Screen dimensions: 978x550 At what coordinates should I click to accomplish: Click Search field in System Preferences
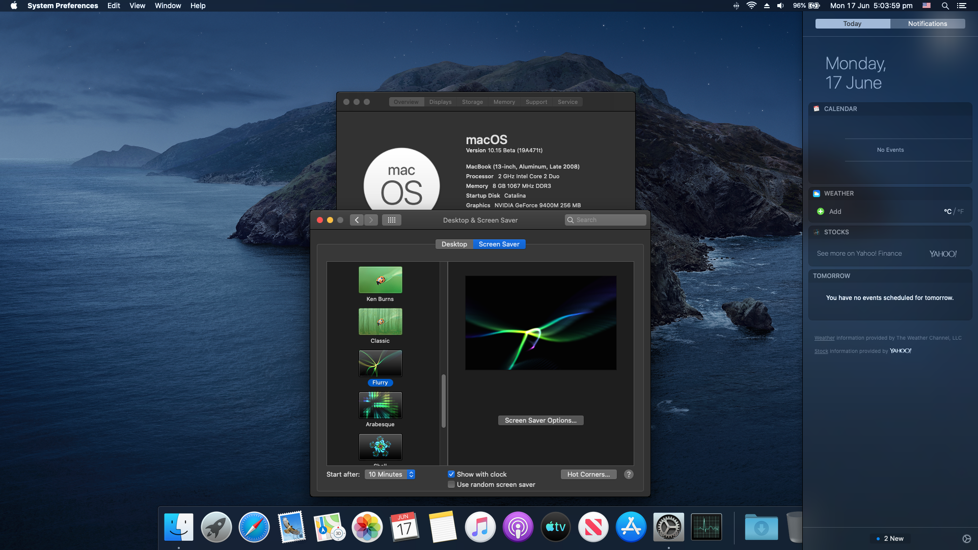coord(605,220)
